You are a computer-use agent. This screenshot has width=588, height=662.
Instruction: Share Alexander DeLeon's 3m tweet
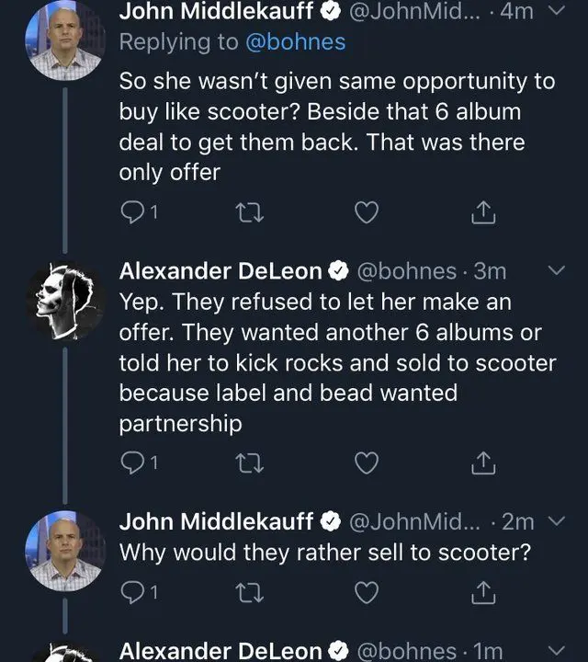[483, 464]
